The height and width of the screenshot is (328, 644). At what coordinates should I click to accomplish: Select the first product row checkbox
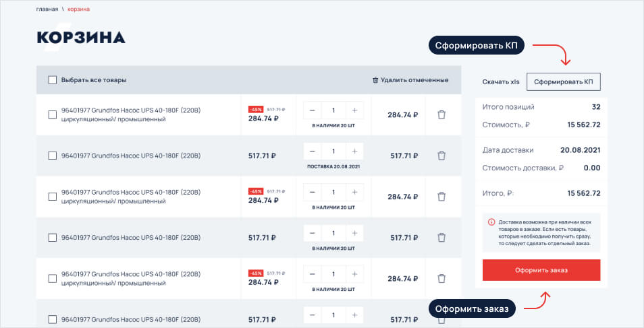53,114
